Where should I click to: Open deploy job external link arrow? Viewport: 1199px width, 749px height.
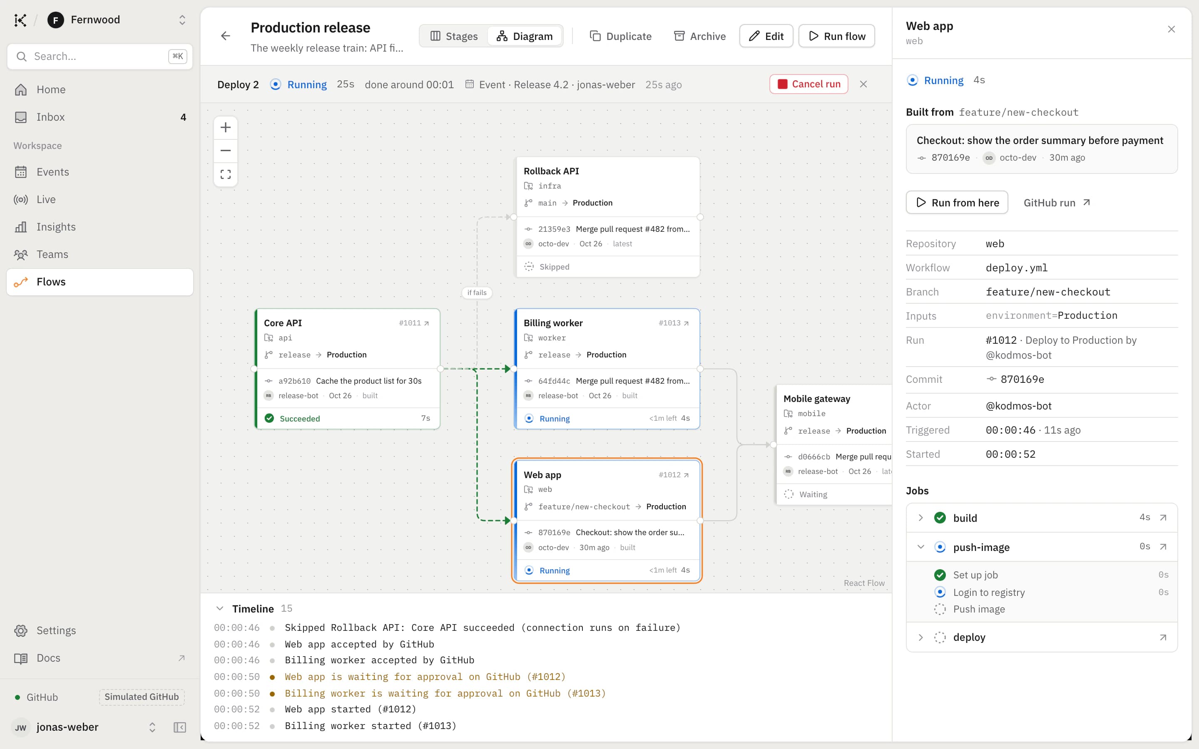[1163, 637]
